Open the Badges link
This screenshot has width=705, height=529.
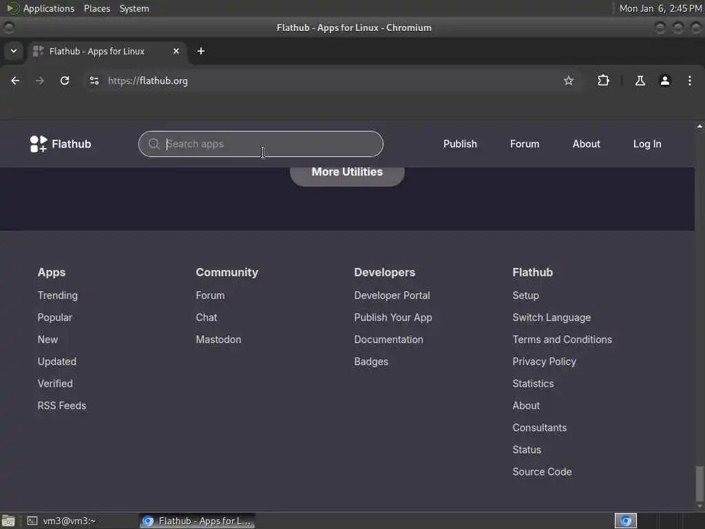click(x=371, y=362)
